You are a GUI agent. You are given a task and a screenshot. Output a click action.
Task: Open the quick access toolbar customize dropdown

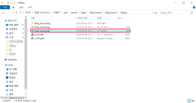[15, 3]
